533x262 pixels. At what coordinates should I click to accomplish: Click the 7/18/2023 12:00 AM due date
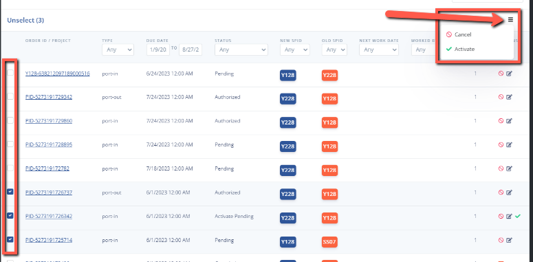coord(169,168)
